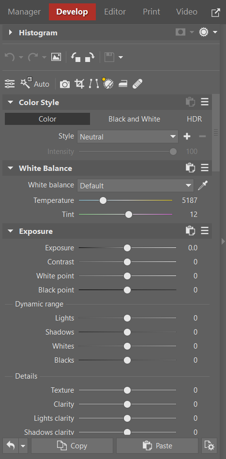The height and width of the screenshot is (459, 226).
Task: Click the Contrast slider handle
Action: click(127, 262)
